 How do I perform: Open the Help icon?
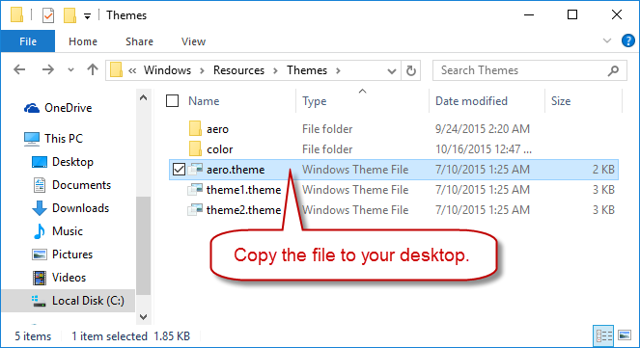pyautogui.click(x=627, y=40)
